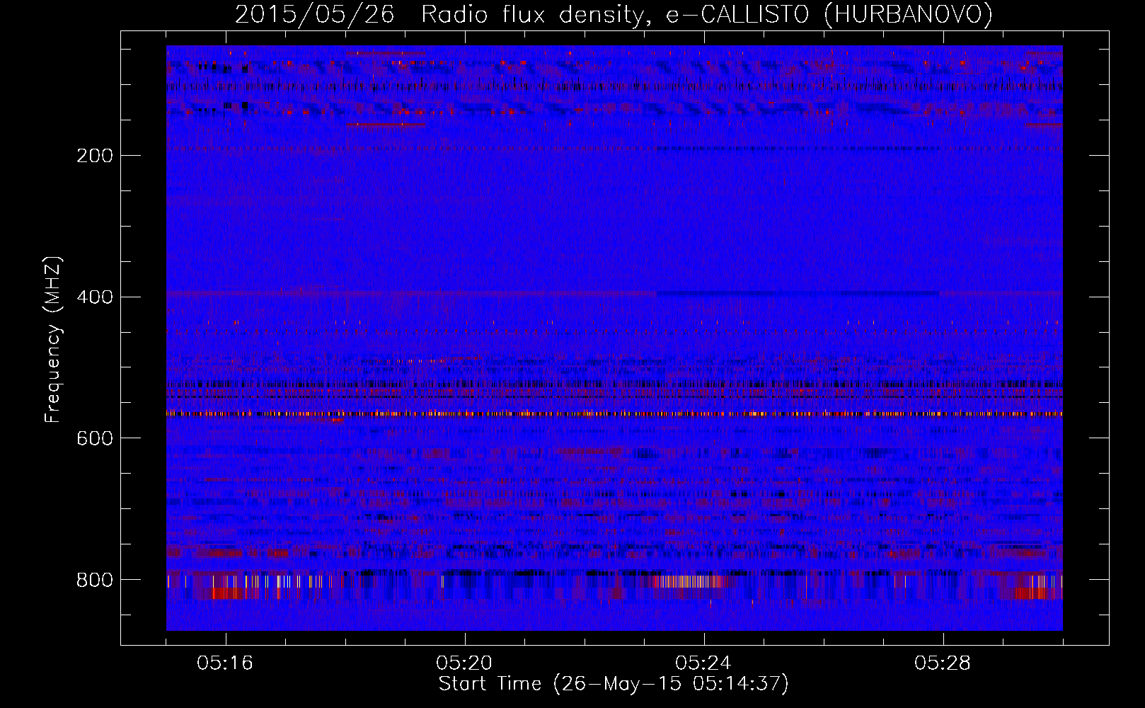
Task: Click the 05:24 time tick label
Action: point(703,663)
